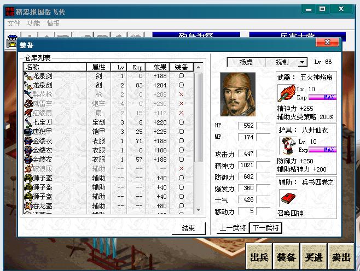This screenshot has height=271, width=360.
Task: Click the 红绫扇 red X mark
Action: 181,113
